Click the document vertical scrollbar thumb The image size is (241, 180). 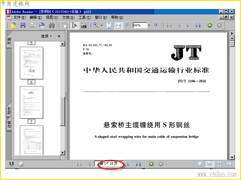(232, 43)
